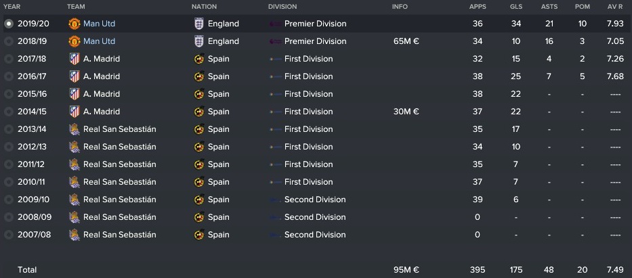Select the 2007/08 season radio button

coord(8,235)
